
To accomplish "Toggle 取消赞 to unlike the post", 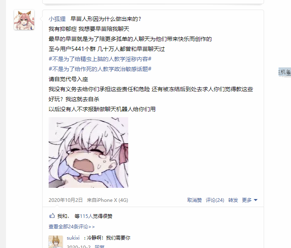I will coord(194,200).
